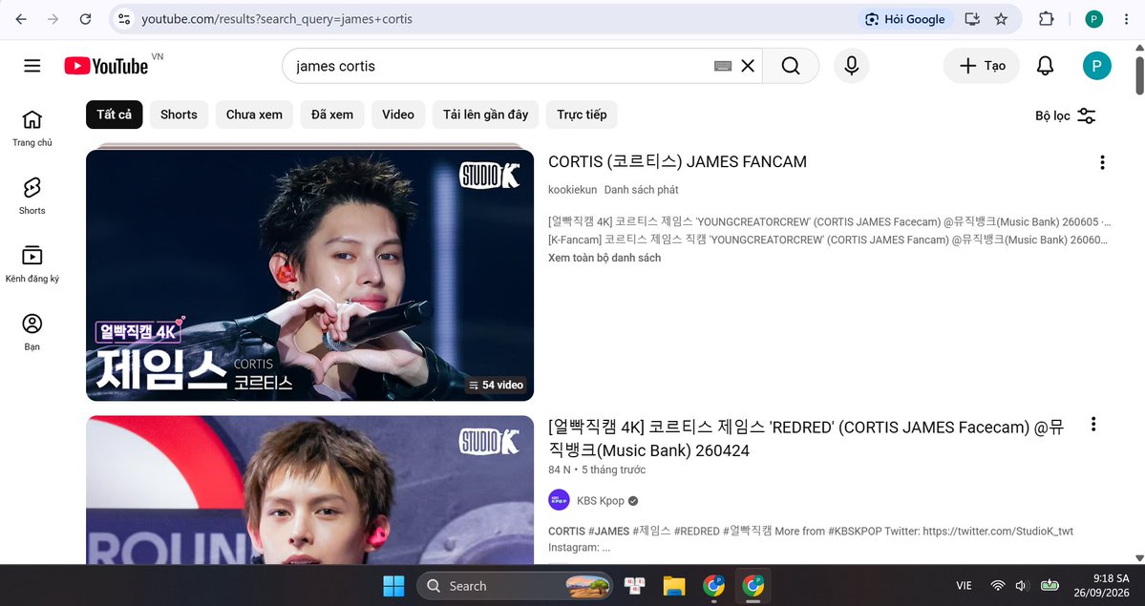The width and height of the screenshot is (1145, 606).
Task: Open the browser extensions puzzle icon
Action: point(1047,19)
